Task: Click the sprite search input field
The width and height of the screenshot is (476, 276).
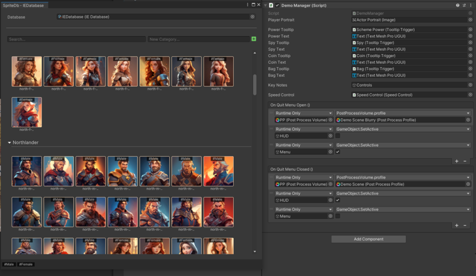Action: pyautogui.click(x=76, y=39)
